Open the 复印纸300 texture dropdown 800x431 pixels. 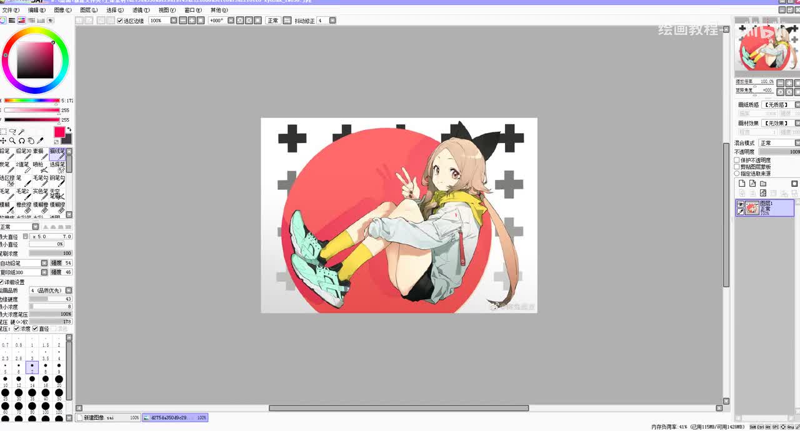(x=44, y=272)
